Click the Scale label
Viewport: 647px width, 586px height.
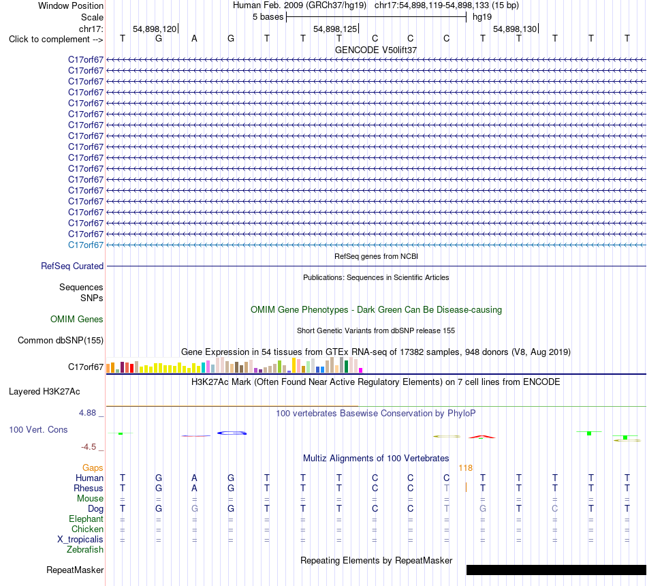[93, 17]
